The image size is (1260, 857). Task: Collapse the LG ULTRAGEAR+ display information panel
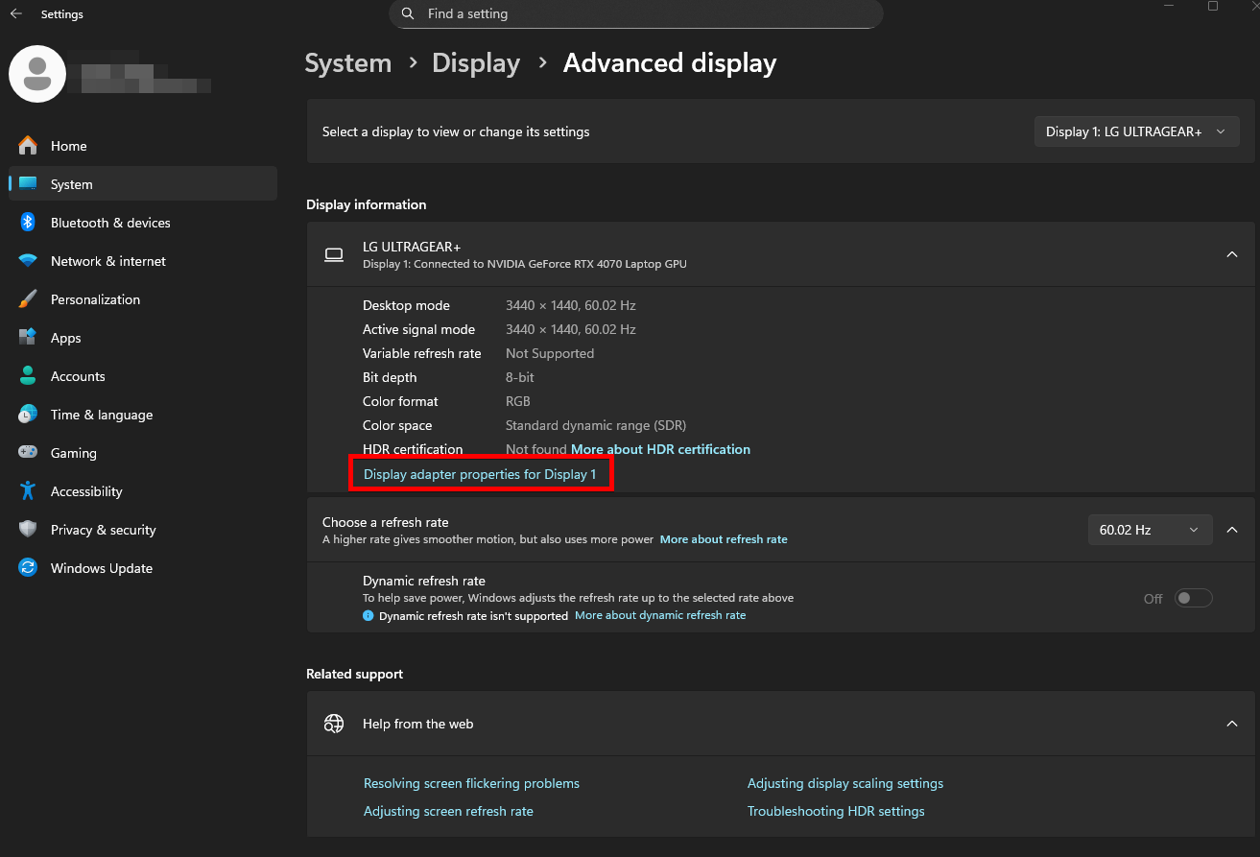coord(1231,254)
